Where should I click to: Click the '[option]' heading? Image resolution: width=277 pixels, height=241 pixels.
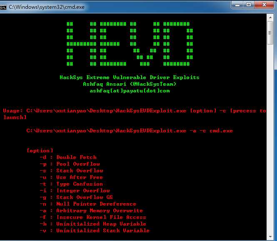(40, 151)
